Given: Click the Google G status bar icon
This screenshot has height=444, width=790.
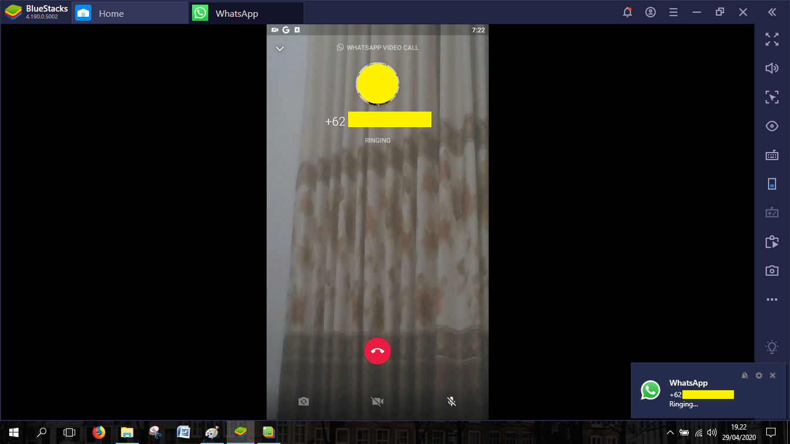Looking at the screenshot, I should (x=286, y=29).
